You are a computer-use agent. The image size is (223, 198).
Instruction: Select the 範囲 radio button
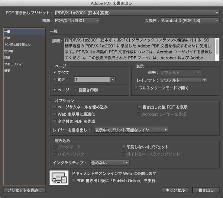pos(55,79)
